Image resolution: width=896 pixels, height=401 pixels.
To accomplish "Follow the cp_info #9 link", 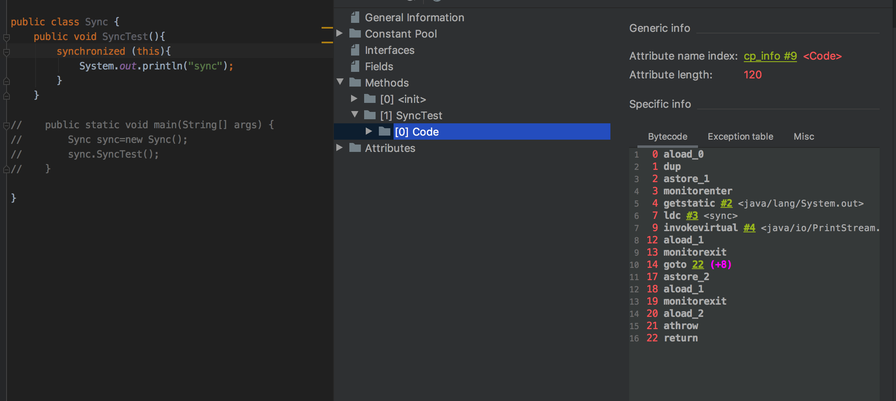I will (770, 56).
